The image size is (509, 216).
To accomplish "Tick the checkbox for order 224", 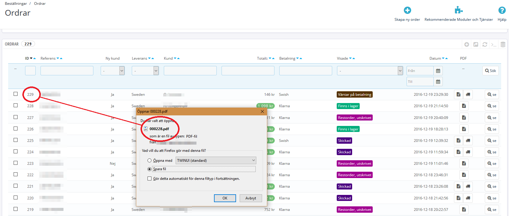I will click(x=15, y=151).
